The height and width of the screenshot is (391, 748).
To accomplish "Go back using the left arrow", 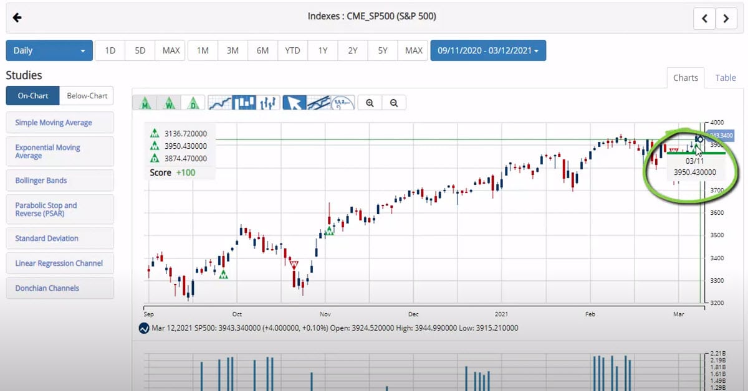I will pyautogui.click(x=17, y=17).
